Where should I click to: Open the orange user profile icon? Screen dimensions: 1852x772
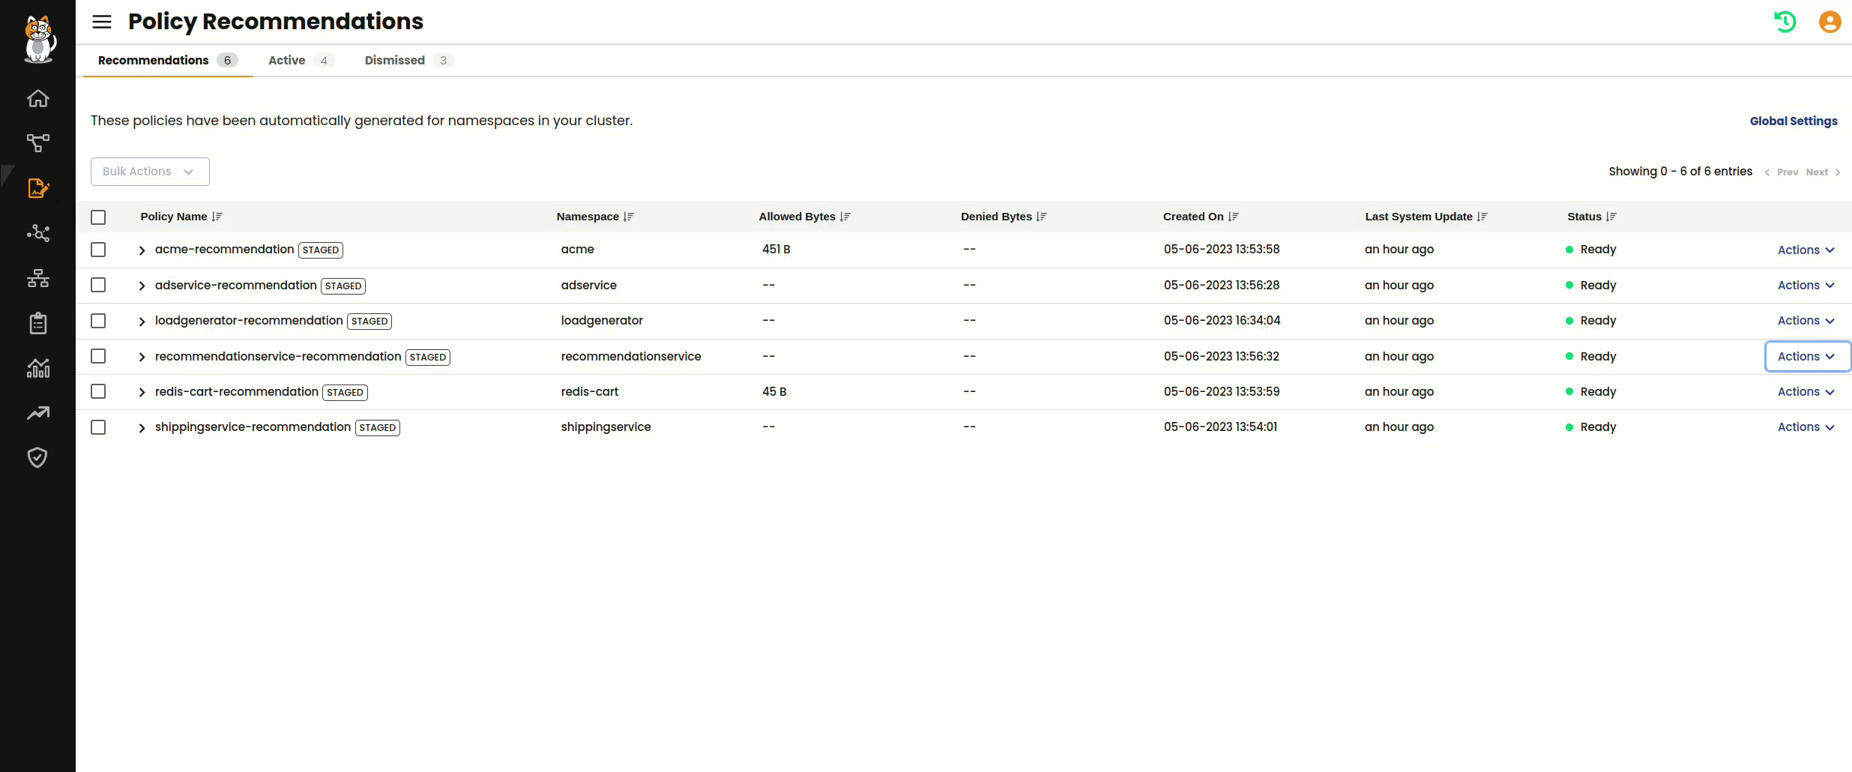tap(1830, 22)
